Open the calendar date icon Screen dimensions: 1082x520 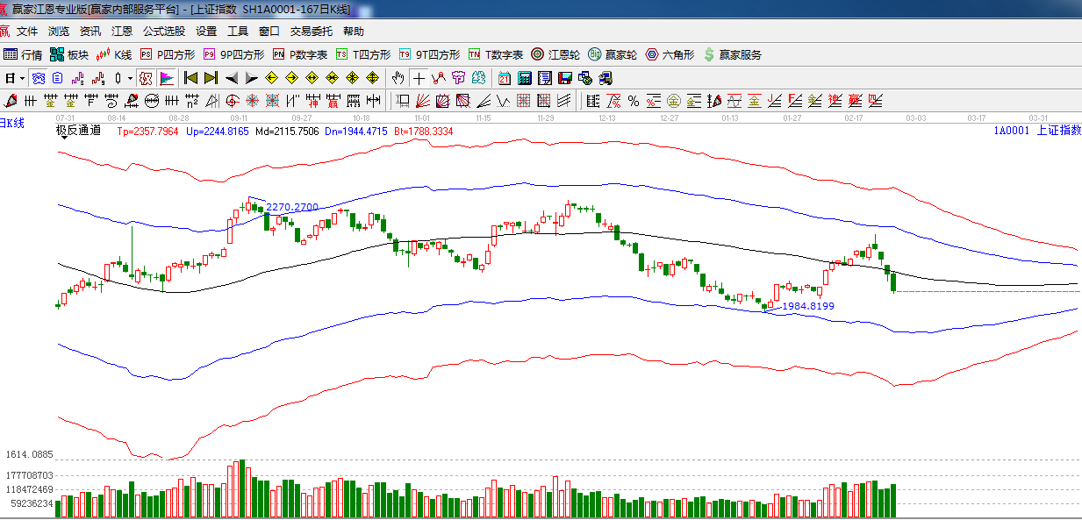pos(505,78)
